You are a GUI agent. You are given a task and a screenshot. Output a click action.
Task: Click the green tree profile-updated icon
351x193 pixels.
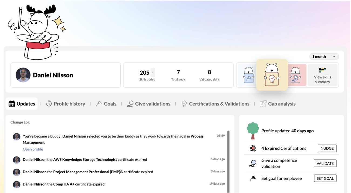tap(253, 131)
